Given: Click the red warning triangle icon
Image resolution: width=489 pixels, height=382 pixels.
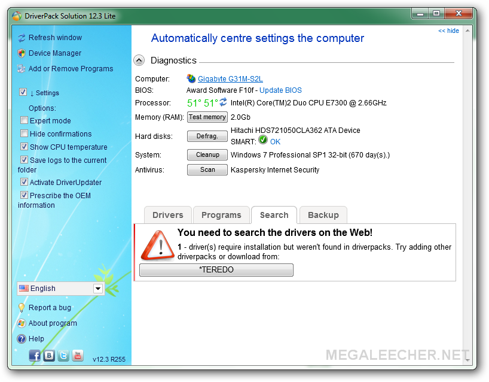Looking at the screenshot, I should point(158,245).
